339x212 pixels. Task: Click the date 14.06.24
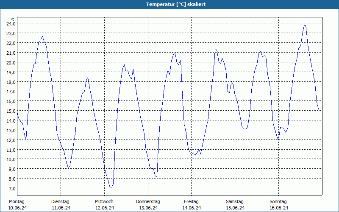coord(192,208)
